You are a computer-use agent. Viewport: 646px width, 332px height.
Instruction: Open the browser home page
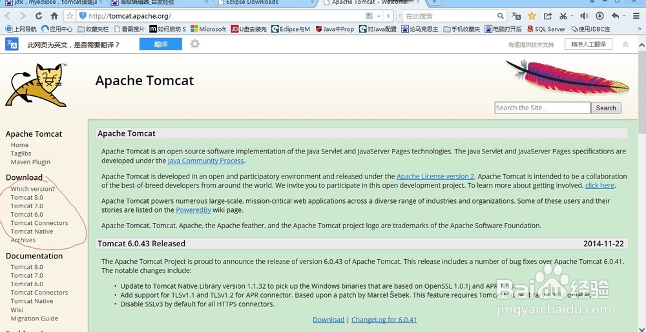pos(54,16)
